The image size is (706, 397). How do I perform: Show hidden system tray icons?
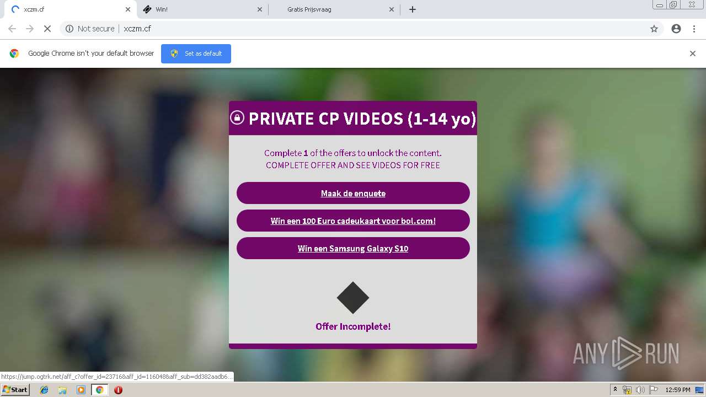(615, 390)
